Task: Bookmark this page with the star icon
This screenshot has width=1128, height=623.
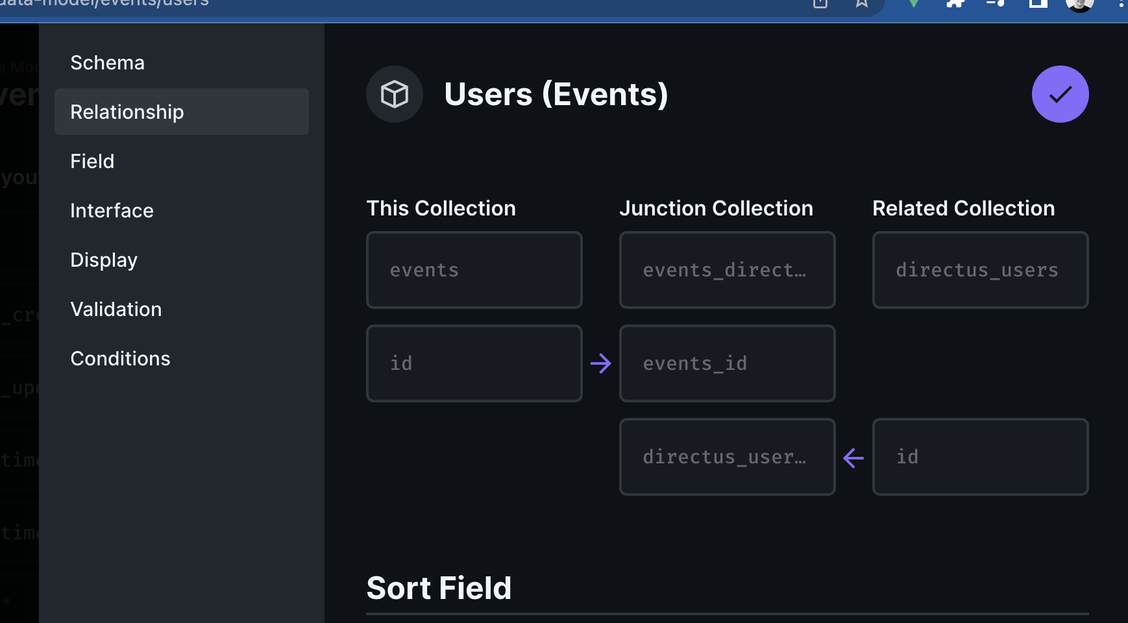Action: tap(861, 3)
